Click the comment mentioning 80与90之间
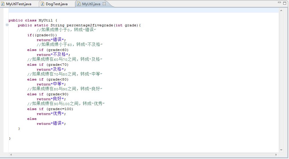 65,89
